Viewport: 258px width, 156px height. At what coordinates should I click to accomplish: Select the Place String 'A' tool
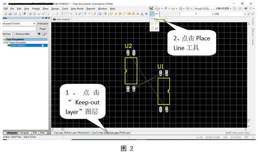pos(142,14)
